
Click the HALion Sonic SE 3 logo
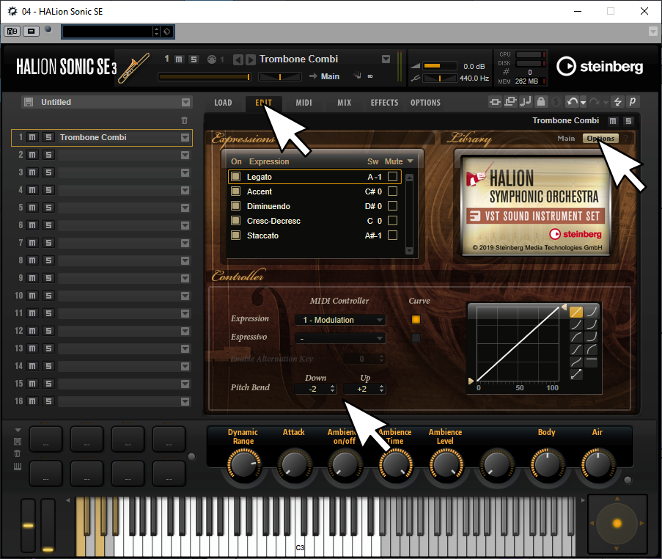66,67
